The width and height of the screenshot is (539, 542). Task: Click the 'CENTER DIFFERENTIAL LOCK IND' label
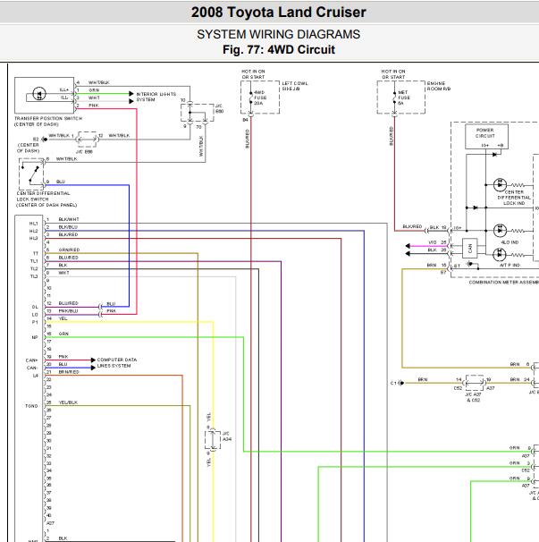[x=514, y=198]
